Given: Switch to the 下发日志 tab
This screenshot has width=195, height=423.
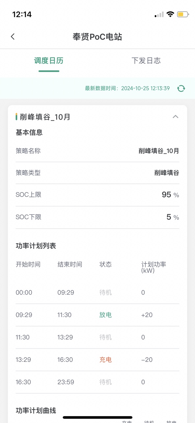Looking at the screenshot, I should [x=146, y=61].
